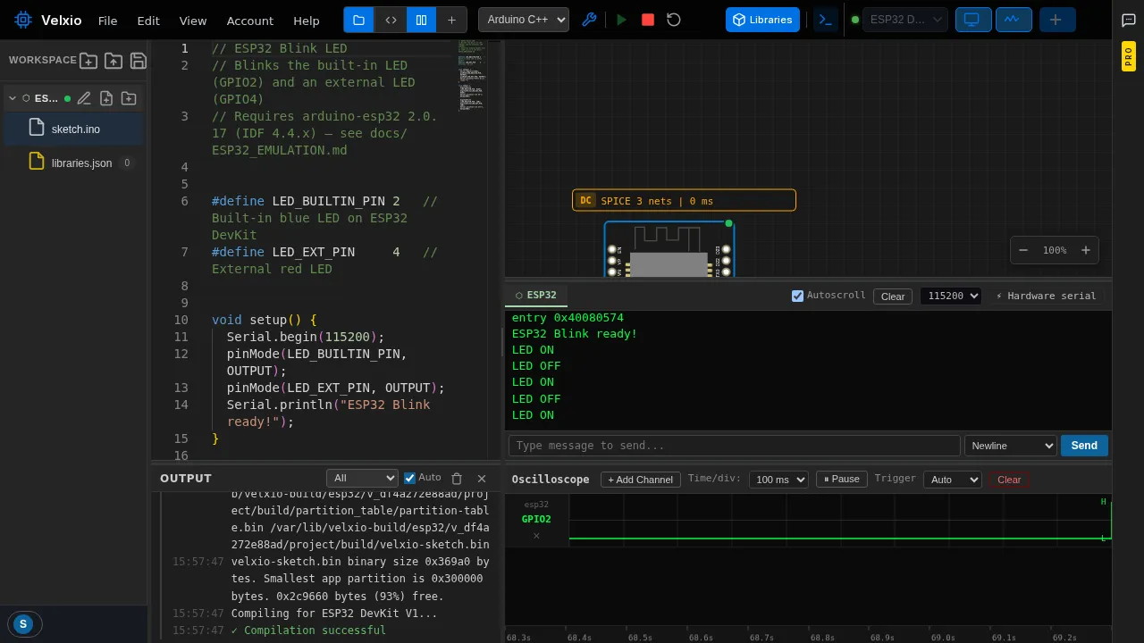Click the add component plus button
The height and width of the screenshot is (643, 1144).
(x=1057, y=20)
